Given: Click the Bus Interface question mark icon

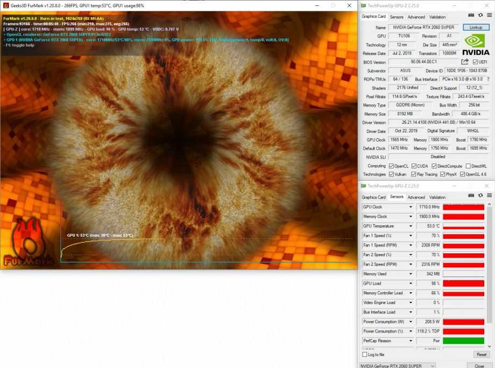Looking at the screenshot, I should click(487, 79).
